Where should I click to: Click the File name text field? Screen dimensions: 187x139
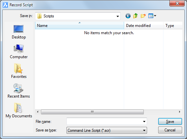click(104, 122)
